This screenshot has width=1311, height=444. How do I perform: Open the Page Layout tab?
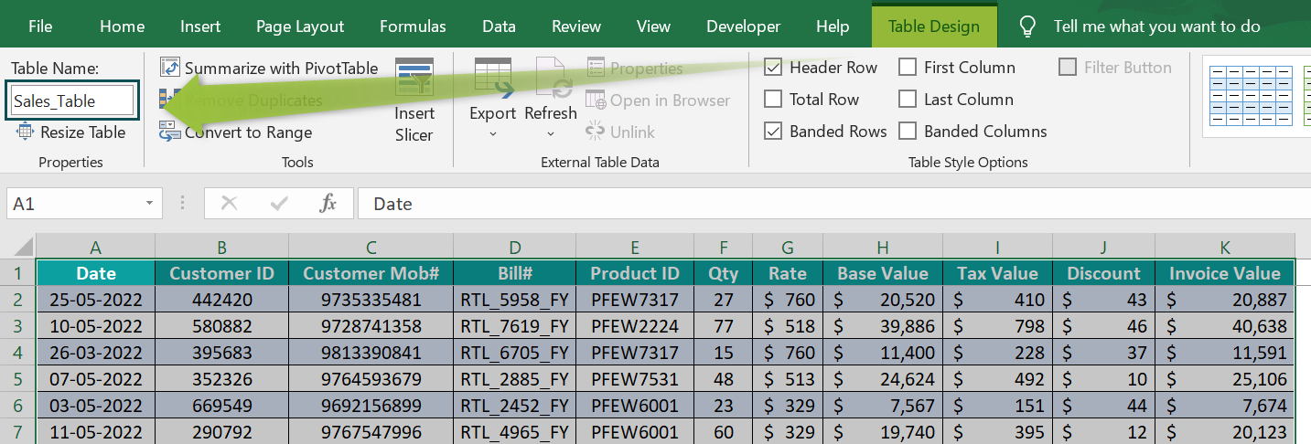300,26
